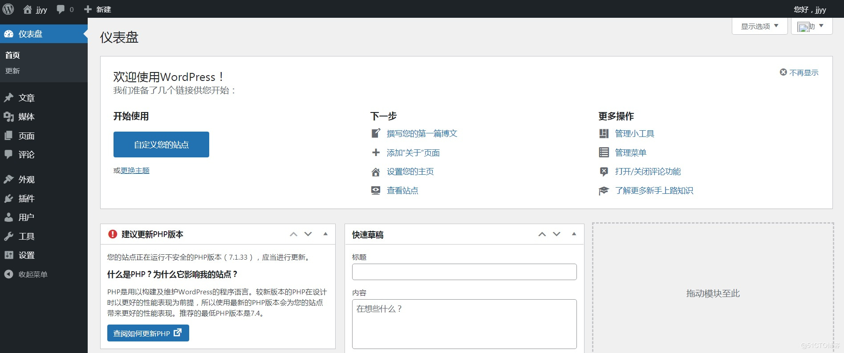
Task: Click the 评论 comment icon in sidebar
Action: point(8,154)
